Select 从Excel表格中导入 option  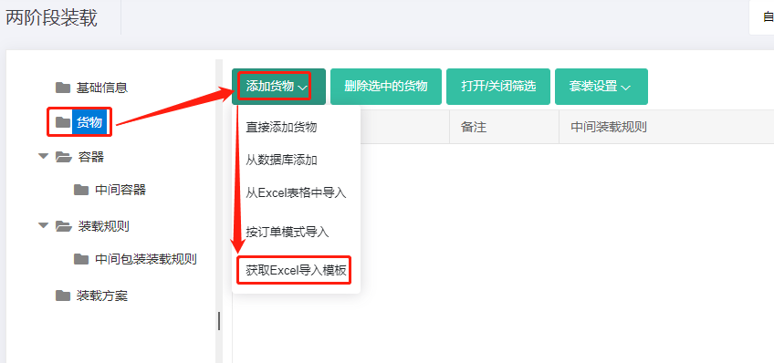coord(296,192)
